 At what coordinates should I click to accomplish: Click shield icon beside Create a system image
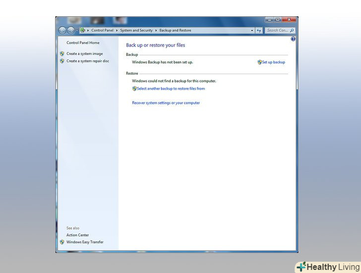click(x=62, y=54)
